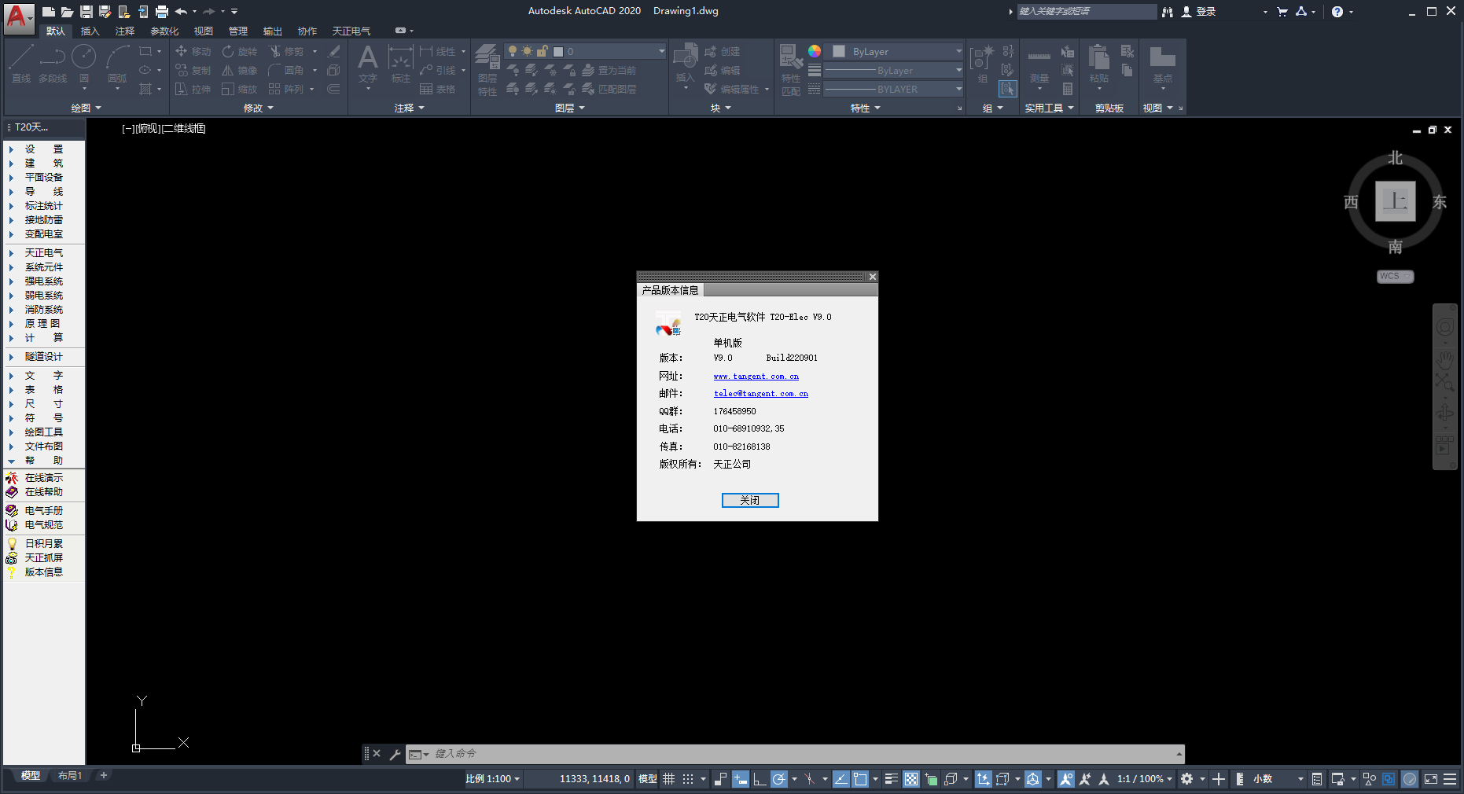Screen dimensions: 1464x794
Task: Open the 比例 1:100 scale dropdown
Action: tap(493, 779)
